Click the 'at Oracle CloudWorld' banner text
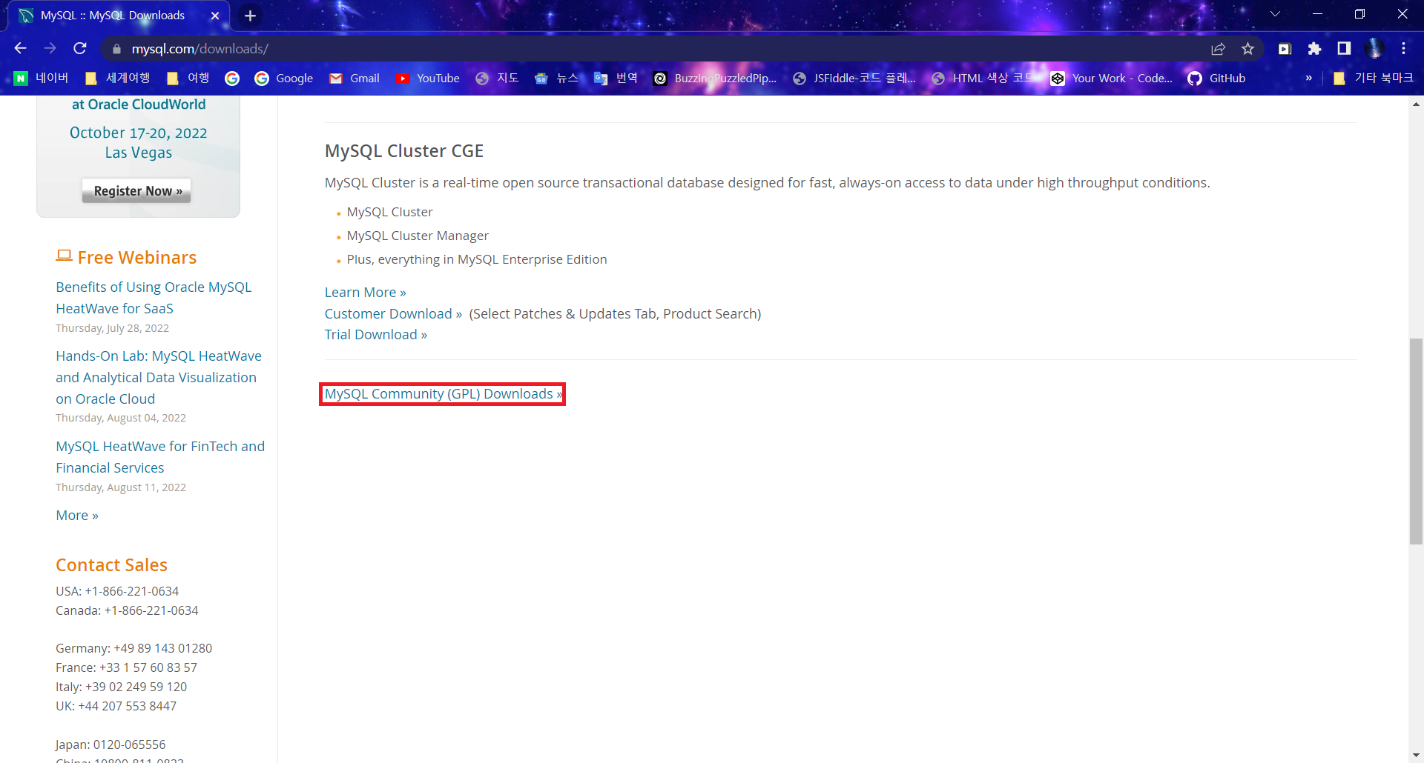This screenshot has height=763, width=1424. [139, 104]
